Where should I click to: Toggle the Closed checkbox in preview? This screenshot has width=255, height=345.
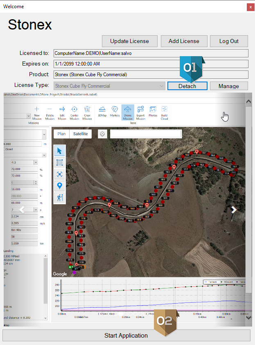4,149
